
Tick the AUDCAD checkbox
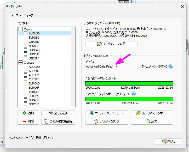click(25, 67)
